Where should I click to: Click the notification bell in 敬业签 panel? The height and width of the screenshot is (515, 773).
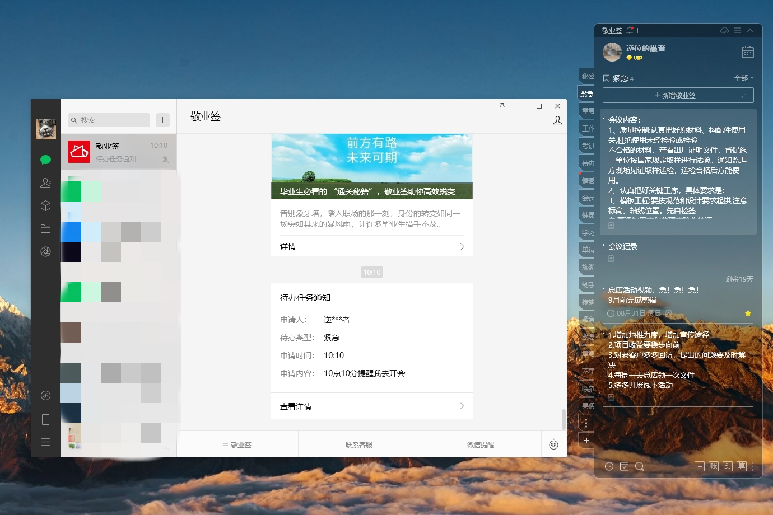coord(630,30)
